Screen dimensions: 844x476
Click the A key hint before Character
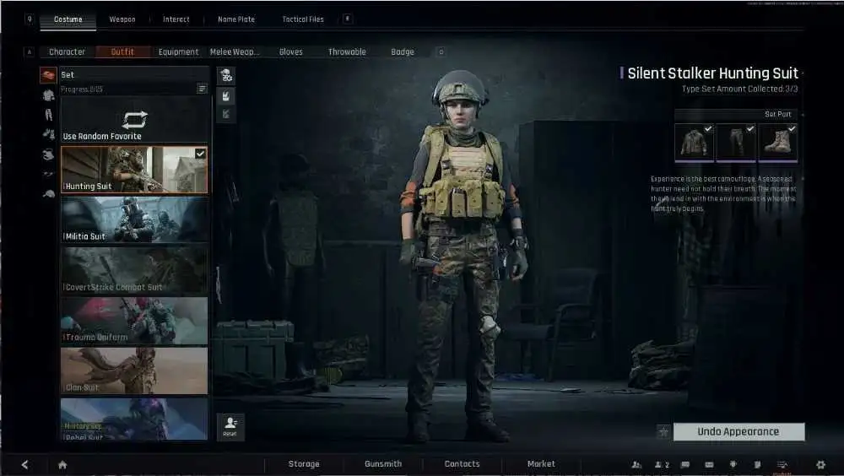tap(30, 52)
